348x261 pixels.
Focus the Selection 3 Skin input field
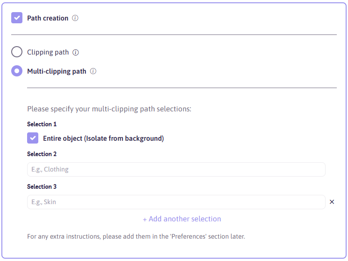(x=176, y=202)
